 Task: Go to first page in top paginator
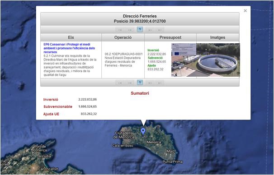pyautogui.click(x=120, y=30)
